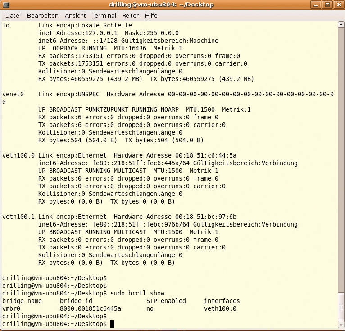Screen dimensions: 345x331
Task: Maximize the terminal window
Action: tap(327, 5)
